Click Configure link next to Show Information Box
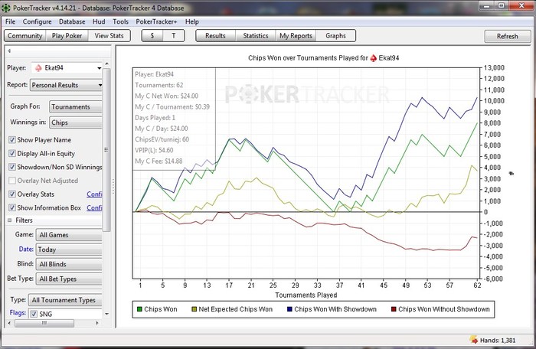Screen dimensions: 536x349 point(94,207)
